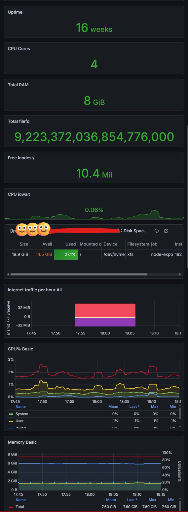
Task: Sort Memory legend by Name column
Action: point(20,500)
